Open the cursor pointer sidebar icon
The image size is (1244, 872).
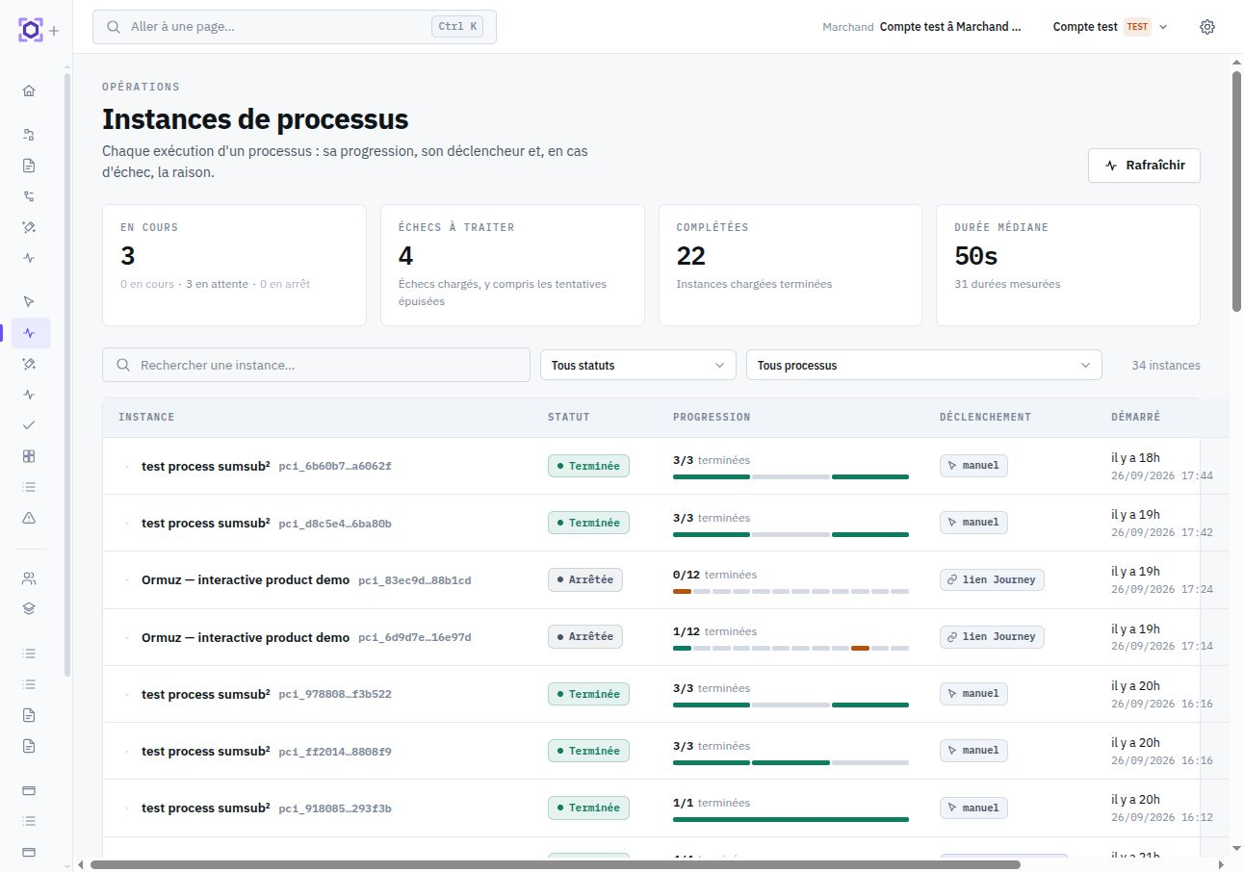pos(29,302)
